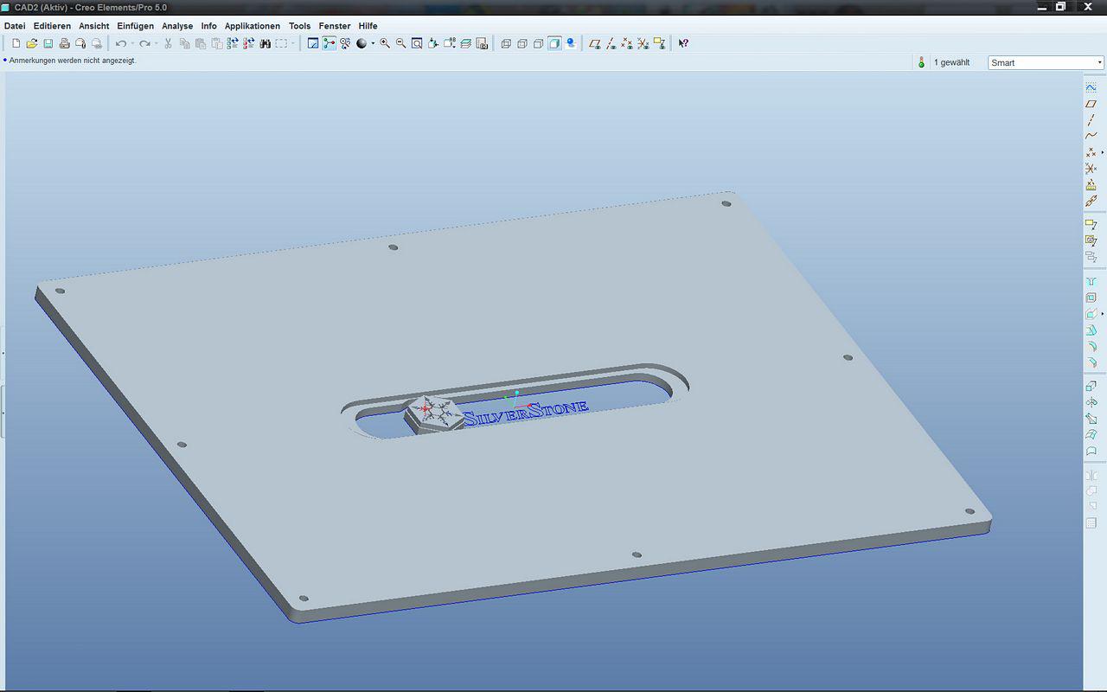The height and width of the screenshot is (692, 1107).
Task: Switch display style to No Hidden
Action: coord(538,43)
